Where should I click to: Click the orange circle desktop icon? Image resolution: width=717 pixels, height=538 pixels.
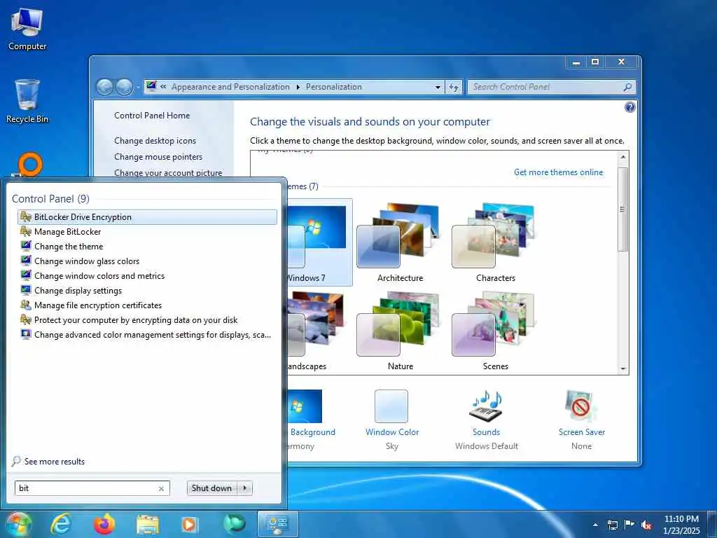[30, 165]
